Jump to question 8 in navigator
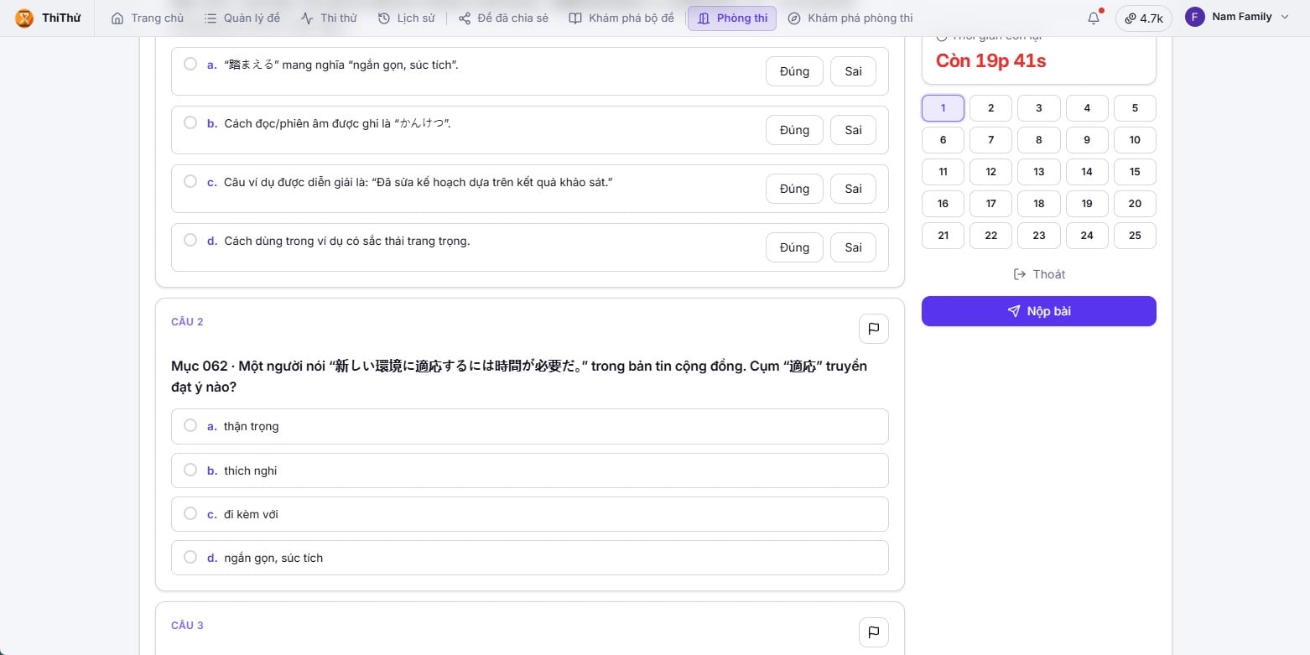Viewport: 1310px width, 655px height. click(x=1038, y=140)
